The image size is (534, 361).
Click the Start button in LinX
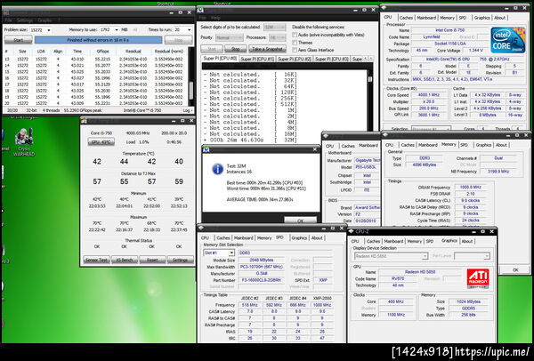pos(19,40)
